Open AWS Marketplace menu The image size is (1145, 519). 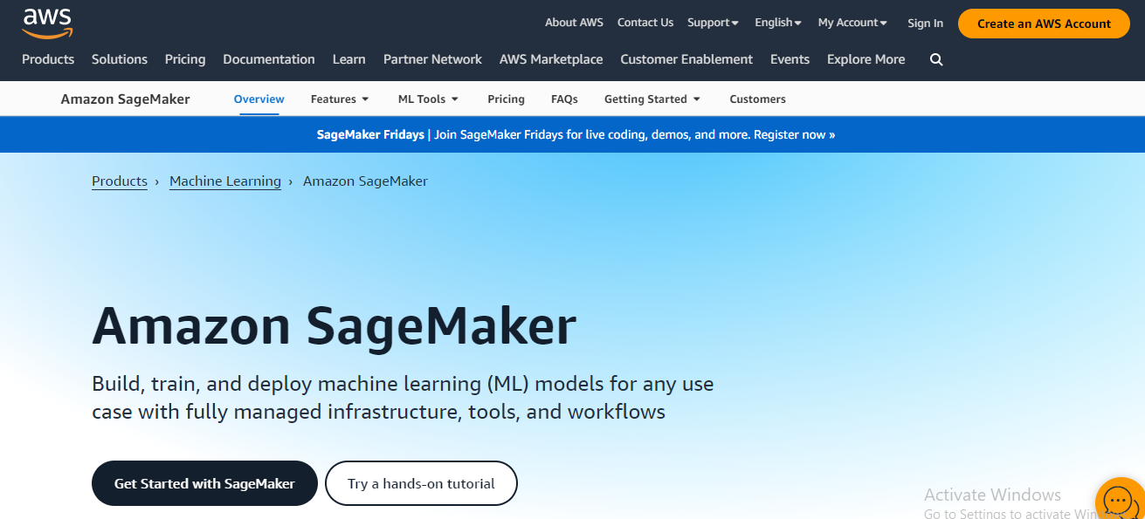pyautogui.click(x=551, y=59)
